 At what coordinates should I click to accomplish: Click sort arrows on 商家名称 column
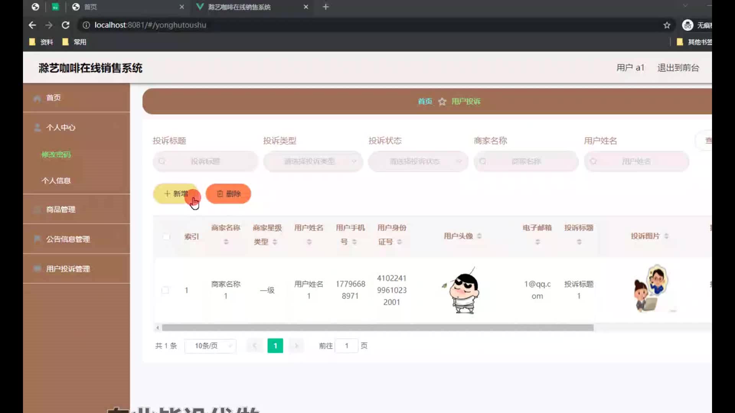point(226,242)
